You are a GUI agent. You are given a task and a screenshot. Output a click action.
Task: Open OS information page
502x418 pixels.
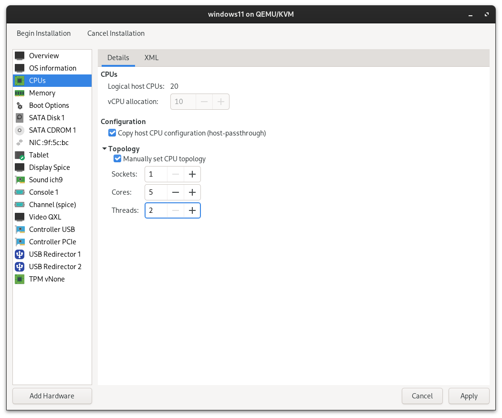[52, 68]
